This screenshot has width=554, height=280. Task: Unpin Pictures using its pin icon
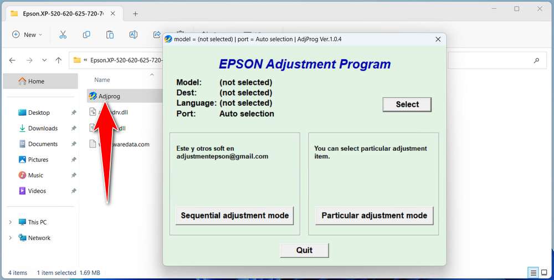point(74,160)
